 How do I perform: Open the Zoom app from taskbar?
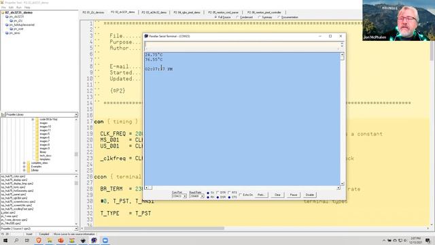105,240
